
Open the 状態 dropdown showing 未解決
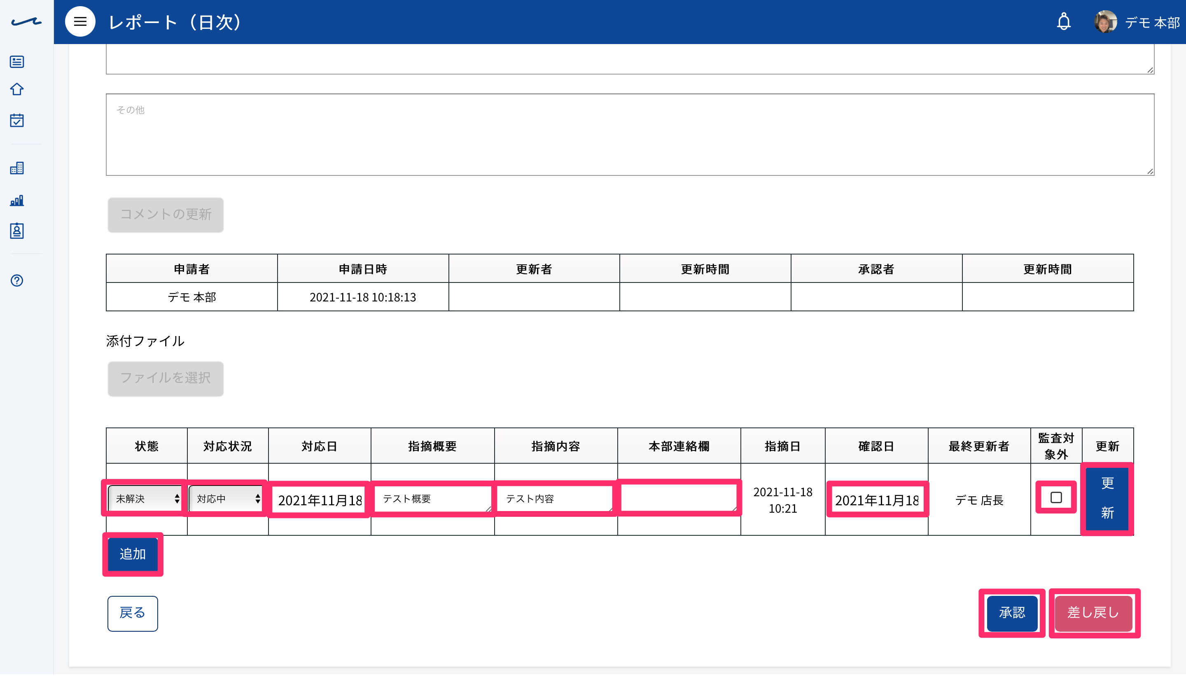click(145, 498)
